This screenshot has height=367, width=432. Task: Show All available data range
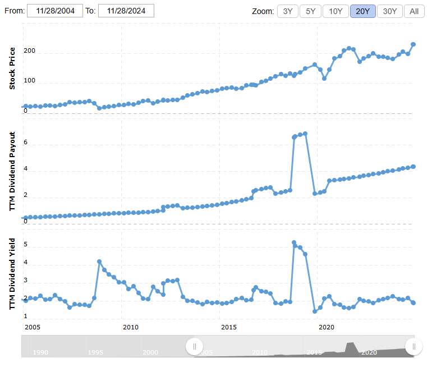[414, 11]
